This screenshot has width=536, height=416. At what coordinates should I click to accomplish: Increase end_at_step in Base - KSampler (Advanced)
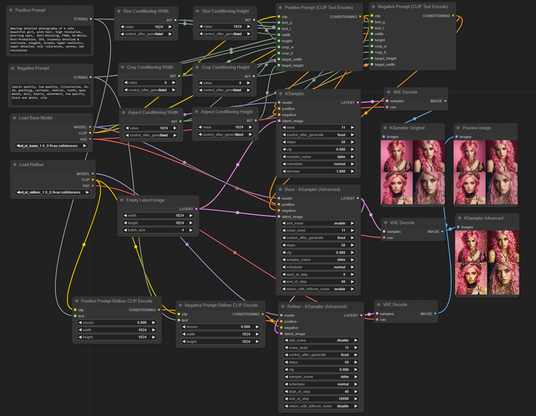click(352, 282)
